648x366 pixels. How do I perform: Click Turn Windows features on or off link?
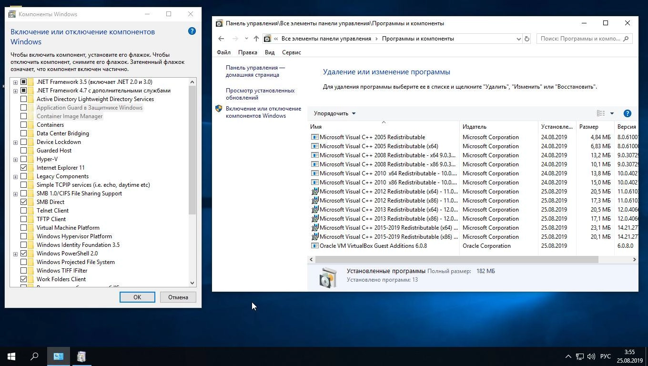(x=263, y=112)
